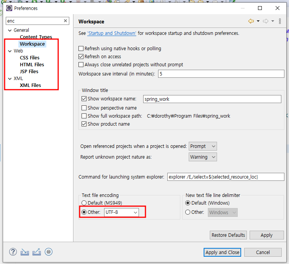This screenshot has height=264, width=289.
Task: Open the back history dropdown arrow
Action: (258, 21)
